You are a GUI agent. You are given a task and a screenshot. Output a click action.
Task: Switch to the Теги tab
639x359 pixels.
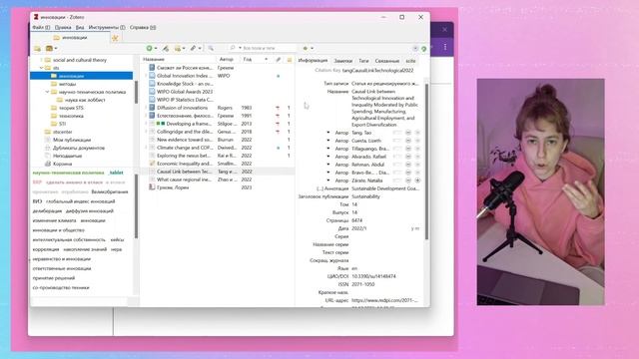coord(363,61)
